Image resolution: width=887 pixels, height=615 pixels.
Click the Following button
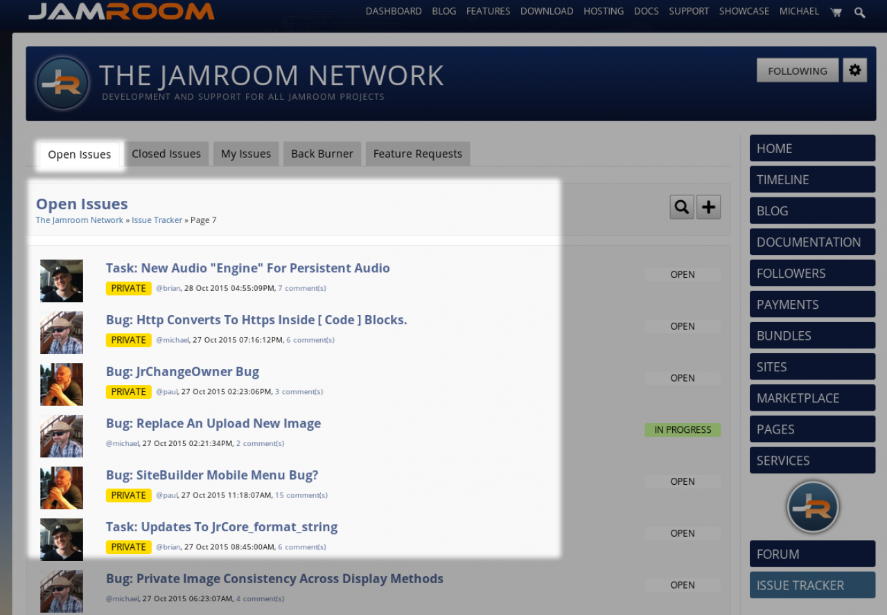click(x=798, y=70)
